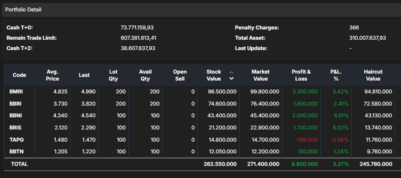Click the Open Sell column header
401x178 pixels.
180,75
